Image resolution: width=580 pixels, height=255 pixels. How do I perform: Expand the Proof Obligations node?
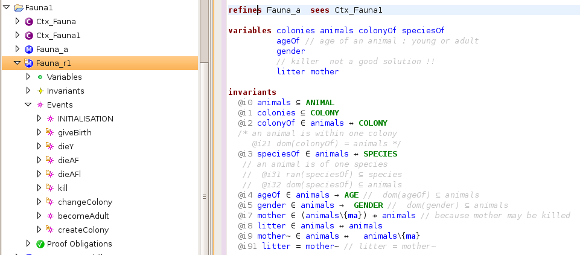28,244
